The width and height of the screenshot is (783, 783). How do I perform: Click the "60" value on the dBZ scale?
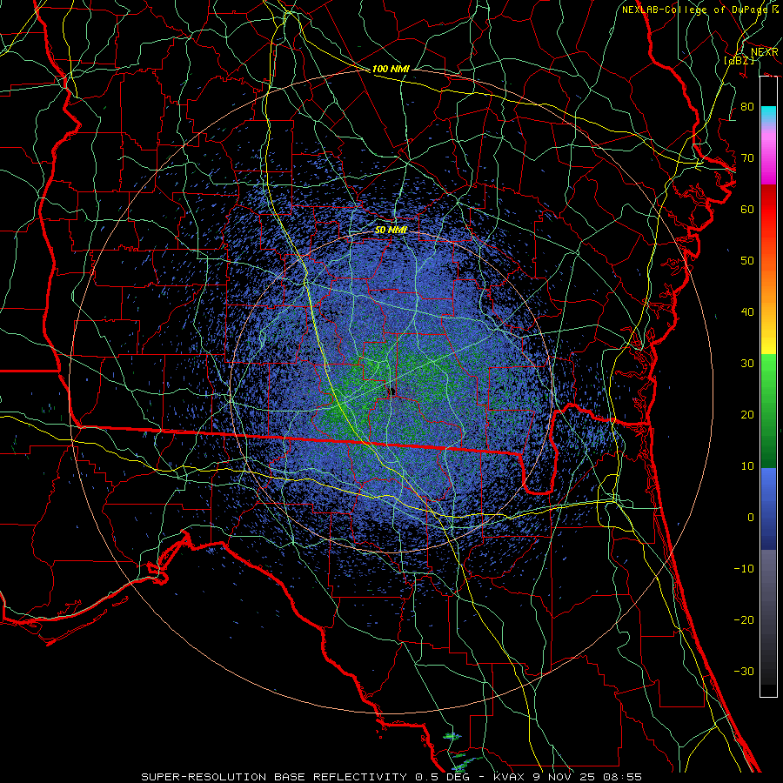tap(747, 209)
